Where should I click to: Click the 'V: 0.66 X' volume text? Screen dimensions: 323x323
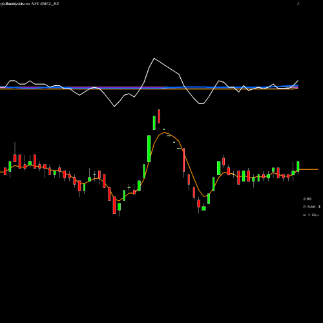[311, 207]
